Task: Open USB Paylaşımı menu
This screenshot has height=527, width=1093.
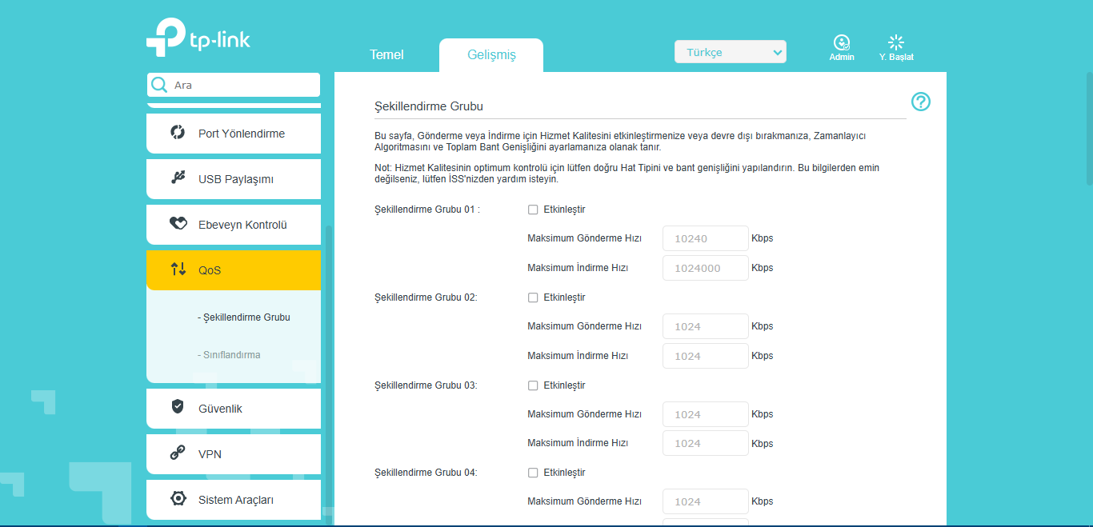Action: (234, 179)
